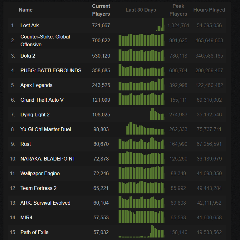The width and height of the screenshot is (240, 240).
Task: Click Path of Exile's 30-day chart
Action: point(141,231)
